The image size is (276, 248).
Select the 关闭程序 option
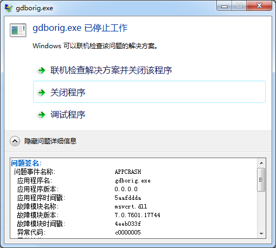[x=149, y=92]
